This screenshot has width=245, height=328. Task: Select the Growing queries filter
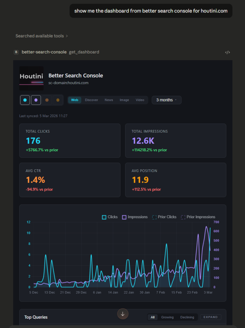point(167,317)
